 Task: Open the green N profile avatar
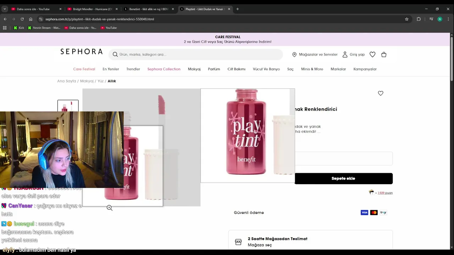pos(440,19)
